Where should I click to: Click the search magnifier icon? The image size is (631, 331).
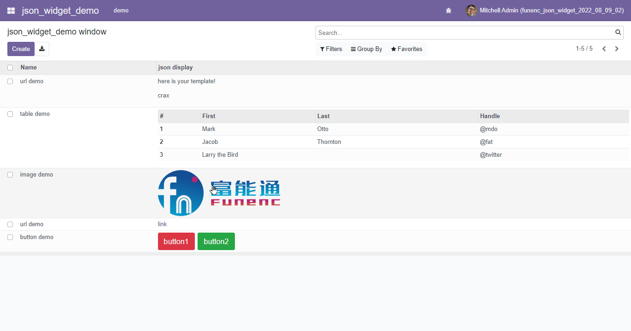618,33
